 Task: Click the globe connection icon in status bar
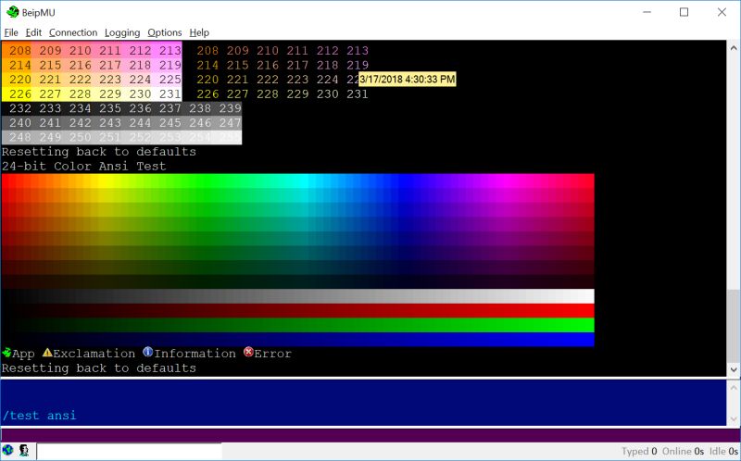(x=7, y=450)
